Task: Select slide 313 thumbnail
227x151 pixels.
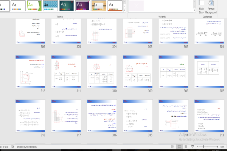Action: click(209, 116)
